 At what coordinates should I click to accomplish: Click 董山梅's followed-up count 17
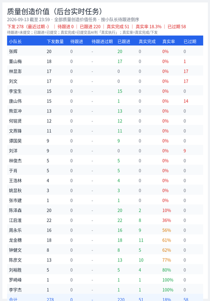(120, 61)
